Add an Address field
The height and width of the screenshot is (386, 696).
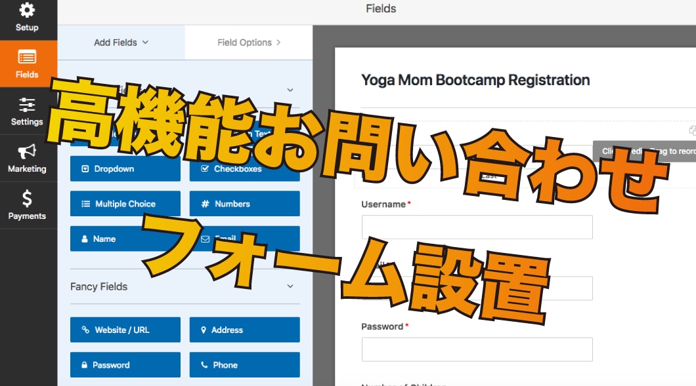(244, 330)
